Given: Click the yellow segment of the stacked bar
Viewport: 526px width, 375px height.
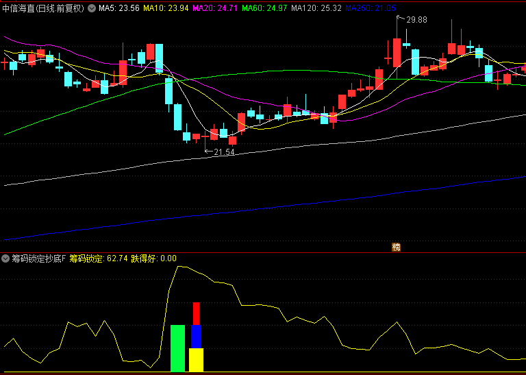Looking at the screenshot, I should coord(197,360).
